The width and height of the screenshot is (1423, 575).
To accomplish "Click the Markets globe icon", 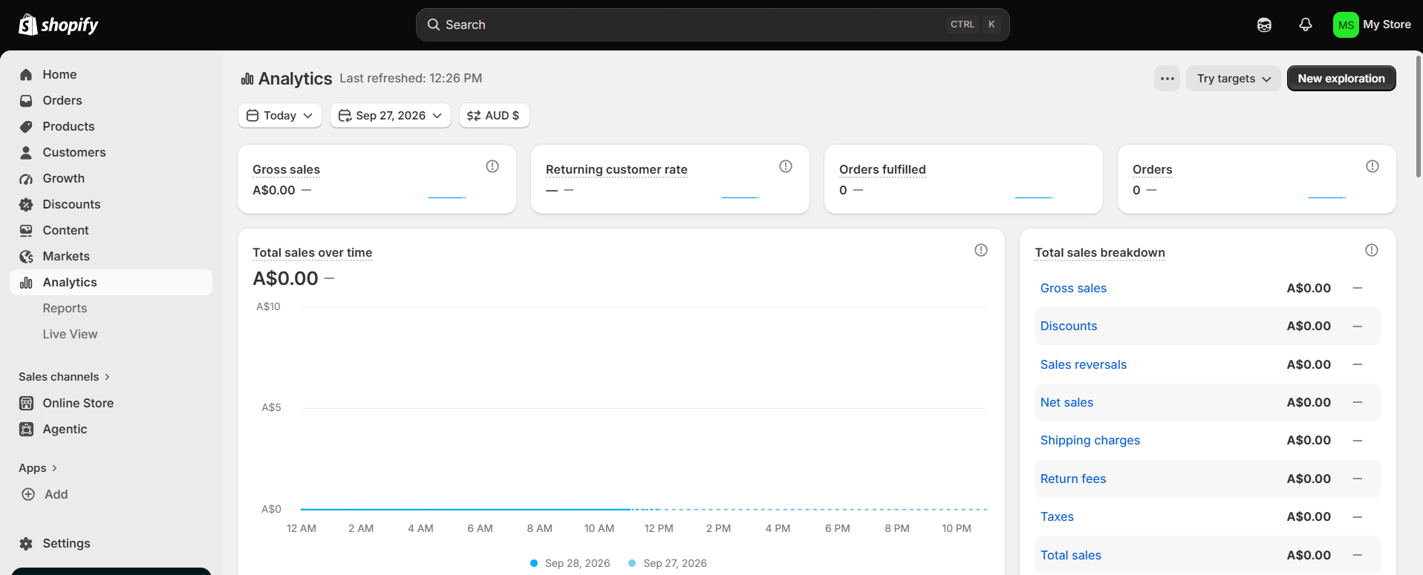I will 26,256.
